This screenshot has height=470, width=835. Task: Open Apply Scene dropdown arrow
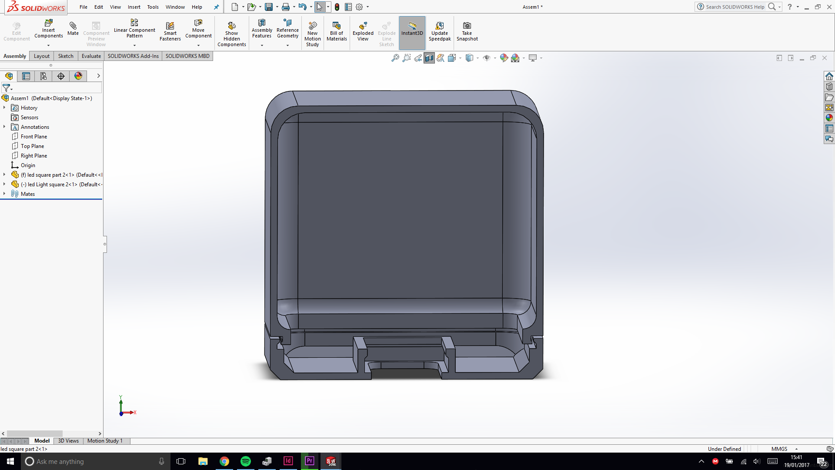click(x=524, y=58)
